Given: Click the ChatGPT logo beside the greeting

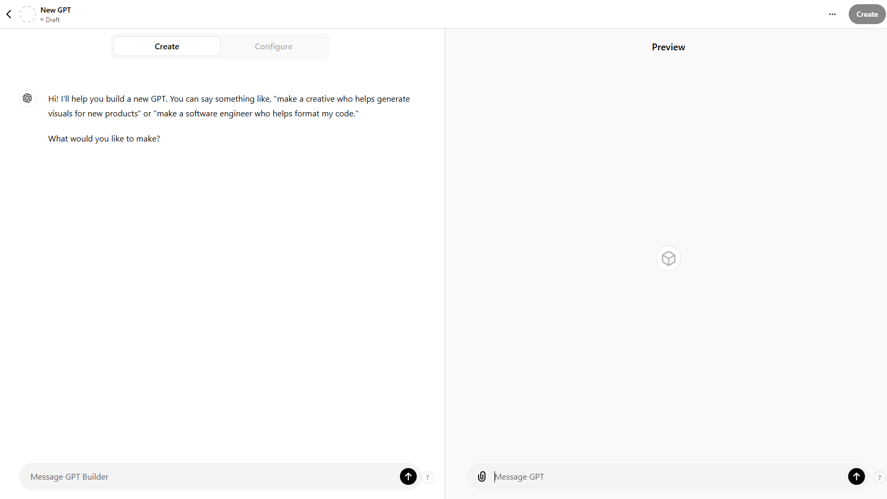Looking at the screenshot, I should click(x=27, y=98).
